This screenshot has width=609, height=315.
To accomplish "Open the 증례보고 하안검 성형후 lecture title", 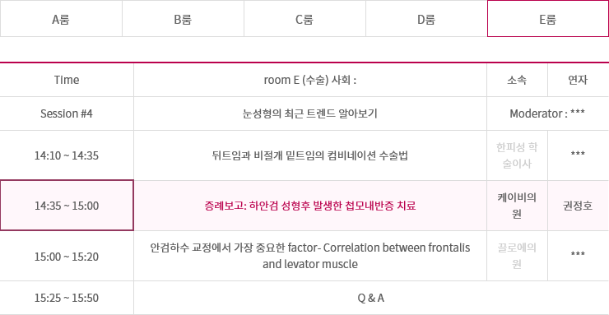I will pos(310,206).
